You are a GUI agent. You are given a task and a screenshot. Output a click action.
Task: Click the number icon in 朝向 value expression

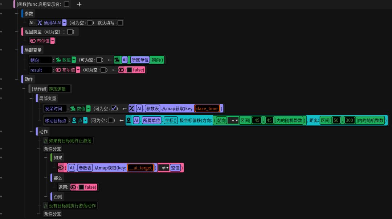coord(117,60)
